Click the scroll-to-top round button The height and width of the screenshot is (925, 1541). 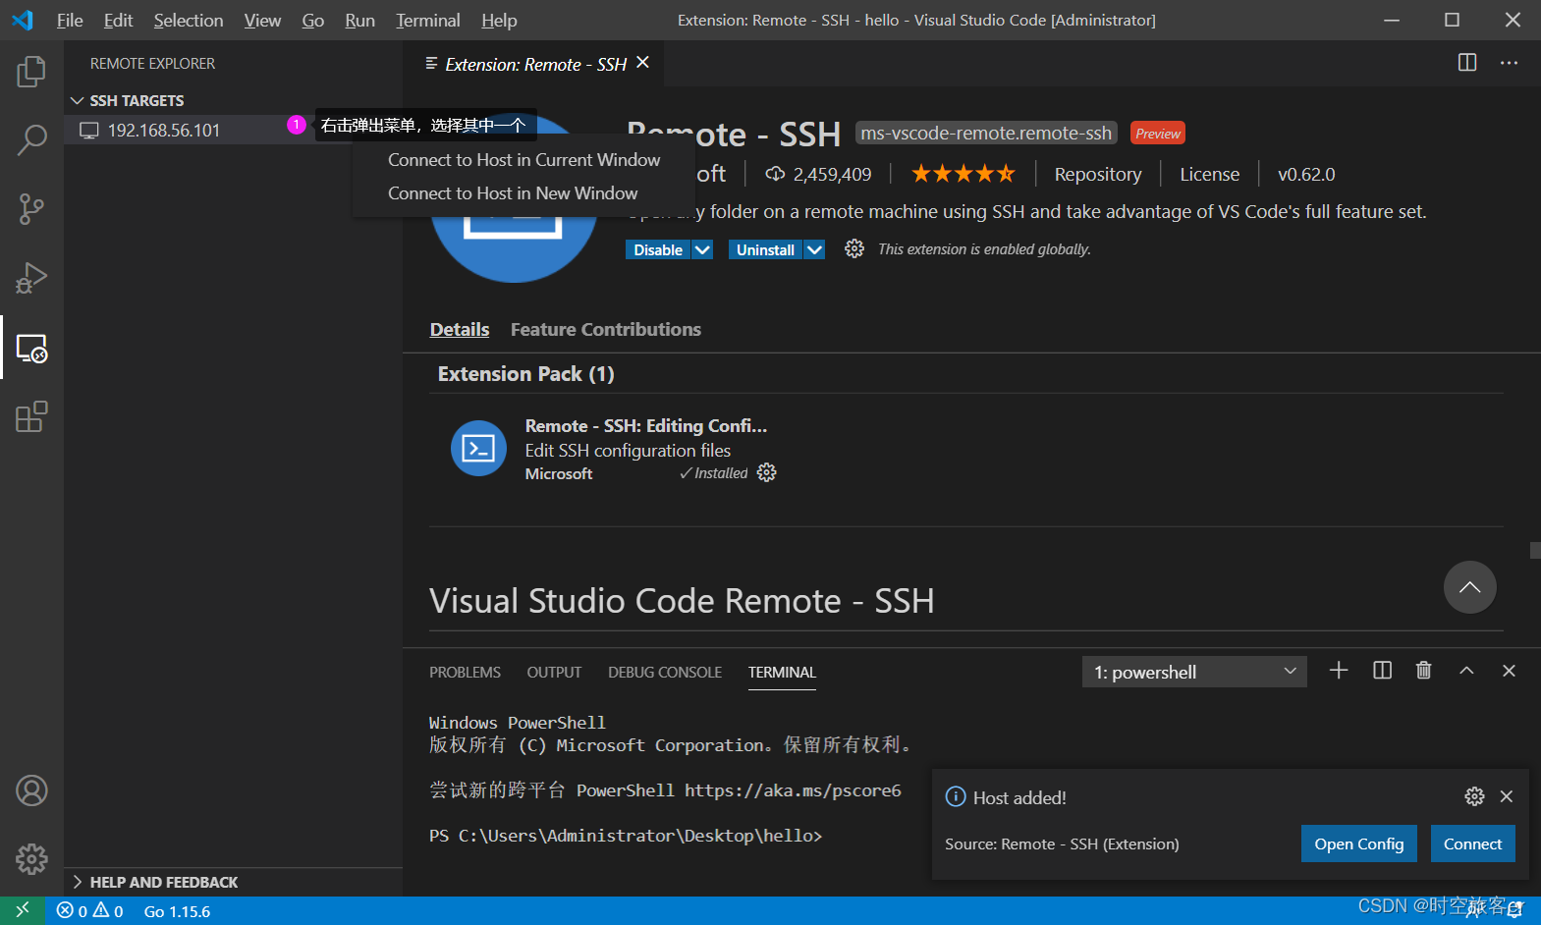coord(1469,587)
